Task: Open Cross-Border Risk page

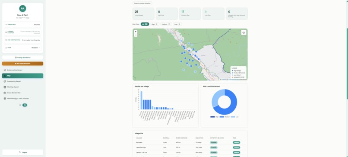Action: point(22,93)
